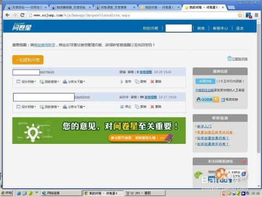Expand 设计问卷 dropdown for questionnaire 6075620
Image resolution: width=262 pixels, height=197 pixels.
[26, 82]
